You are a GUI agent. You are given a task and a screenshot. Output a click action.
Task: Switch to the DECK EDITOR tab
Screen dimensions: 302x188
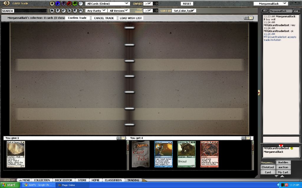[63, 180]
